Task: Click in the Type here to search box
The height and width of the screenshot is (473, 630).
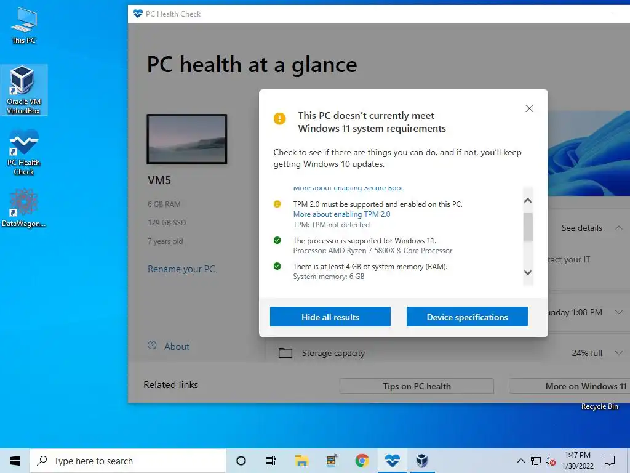Action: [x=128, y=461]
